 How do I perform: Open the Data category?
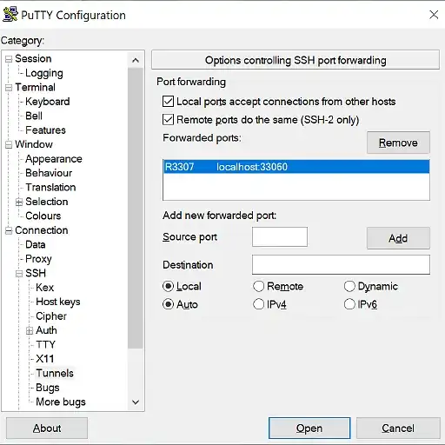tap(36, 244)
